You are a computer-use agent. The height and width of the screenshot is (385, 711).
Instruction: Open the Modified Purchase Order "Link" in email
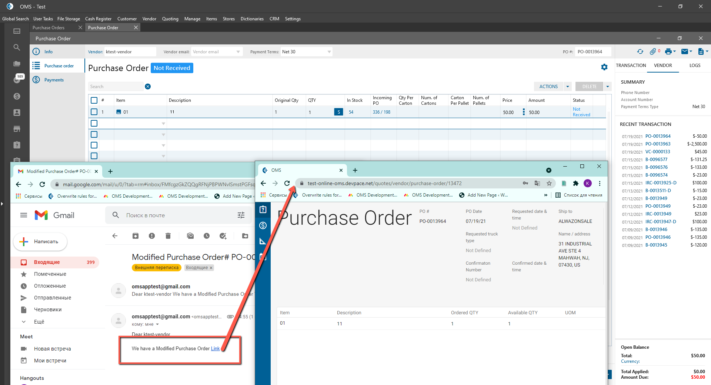(215, 348)
